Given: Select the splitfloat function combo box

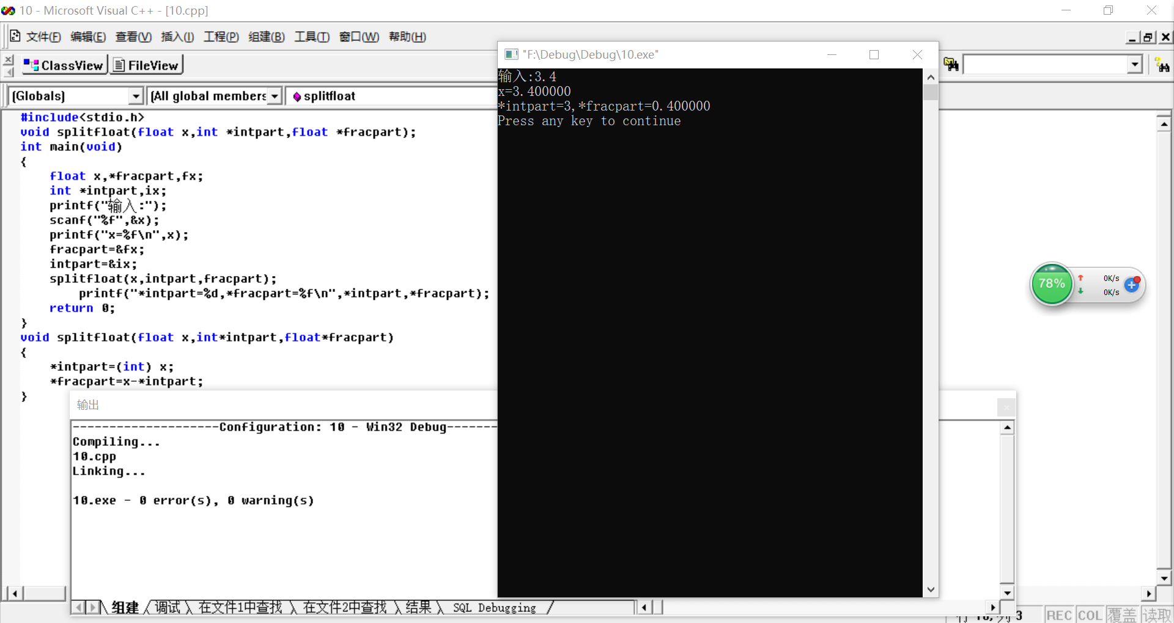Looking at the screenshot, I should coord(391,97).
